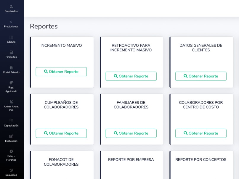Get report for Incremento Masivo
This screenshot has width=239, height=179.
[61, 72]
